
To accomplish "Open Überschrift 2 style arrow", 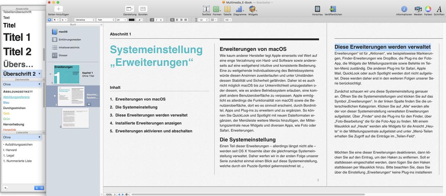I will pos(39,74).
